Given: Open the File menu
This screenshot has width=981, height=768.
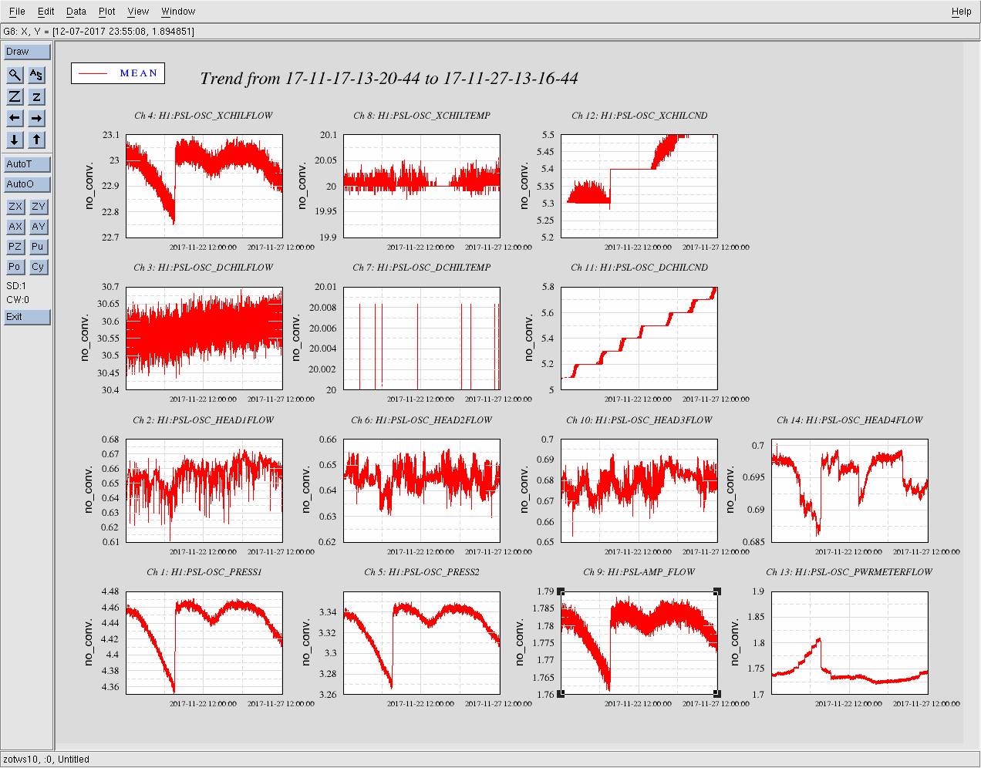Looking at the screenshot, I should (17, 12).
